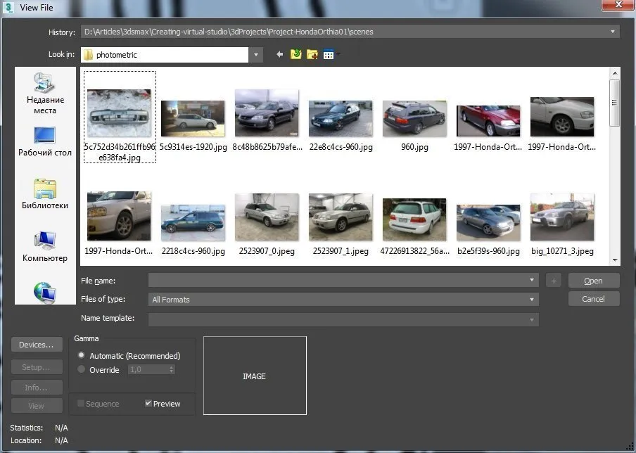Select Компьютер in the places bar
This screenshot has height=453, width=636.
44,247
